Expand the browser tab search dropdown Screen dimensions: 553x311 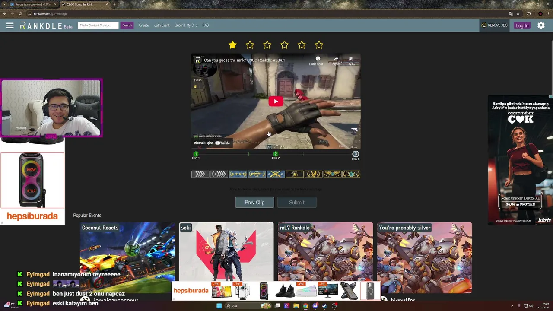[x=4, y=4]
